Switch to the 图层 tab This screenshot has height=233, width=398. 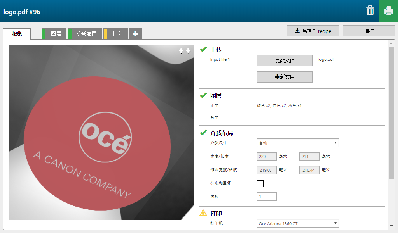(54, 34)
